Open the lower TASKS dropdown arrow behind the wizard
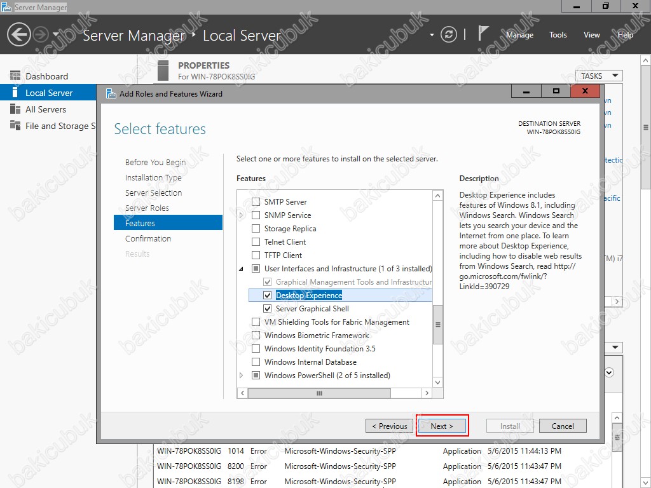 point(615,348)
